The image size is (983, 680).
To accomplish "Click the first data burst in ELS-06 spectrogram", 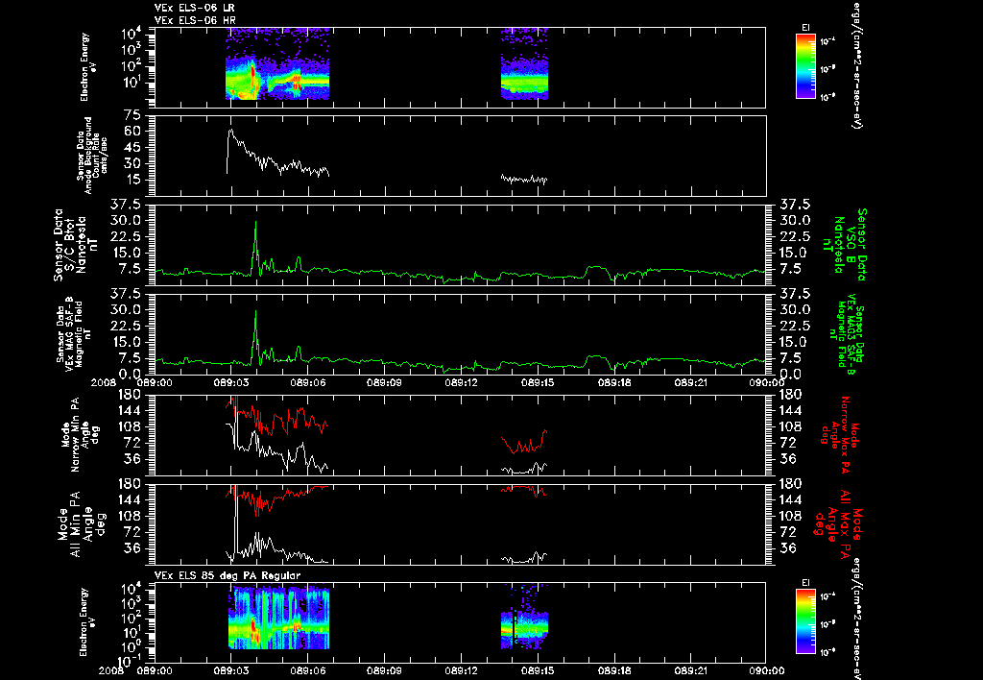I will [277, 64].
